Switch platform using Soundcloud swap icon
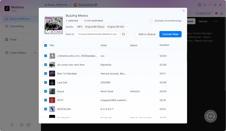The image size is (226, 131). pos(96,5)
